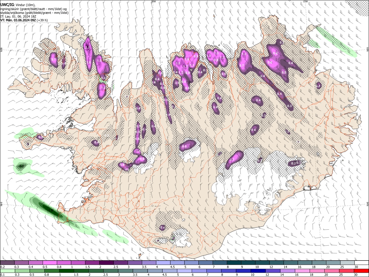Choose the 0.5 green rain legend swatch

[37, 271]
